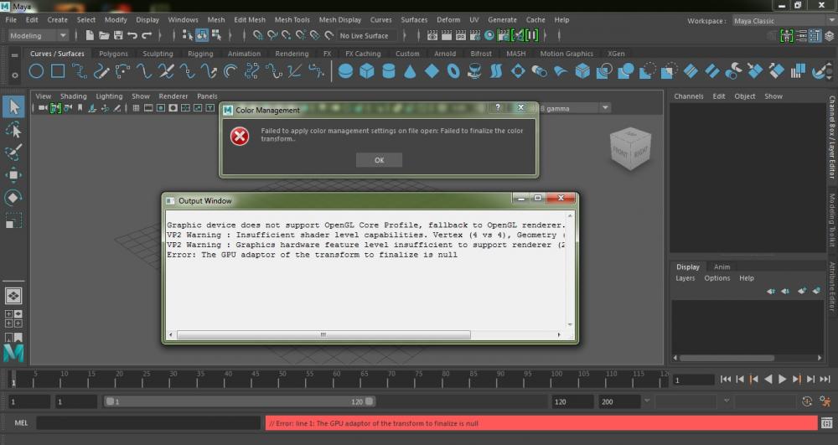The width and height of the screenshot is (838, 445).
Task: Undo with the status line arrow
Action: (132, 36)
